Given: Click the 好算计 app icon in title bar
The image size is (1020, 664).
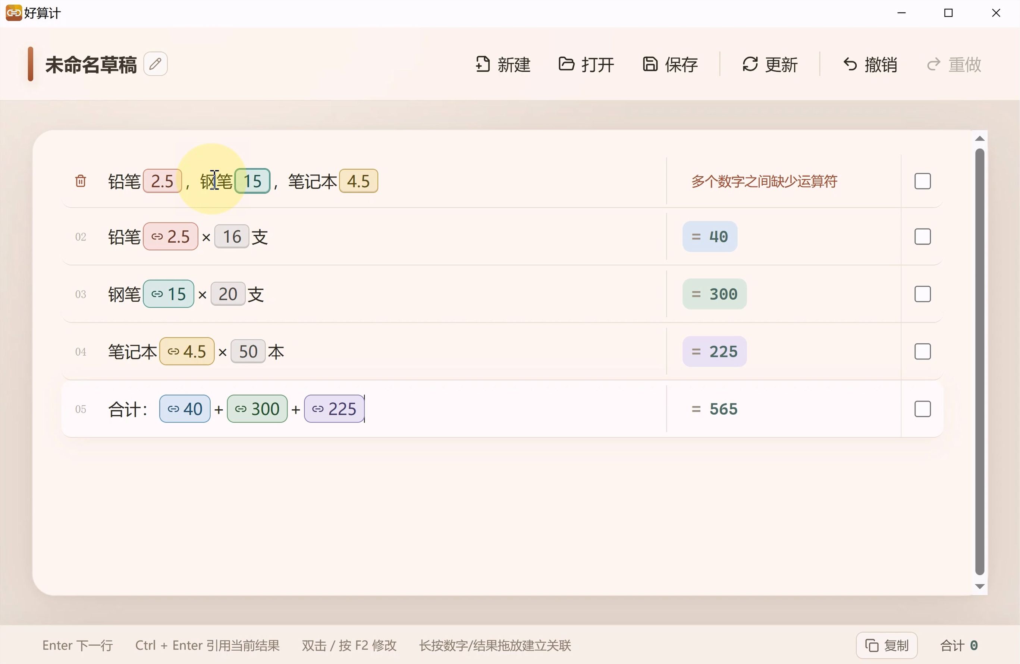Looking at the screenshot, I should 13,13.
